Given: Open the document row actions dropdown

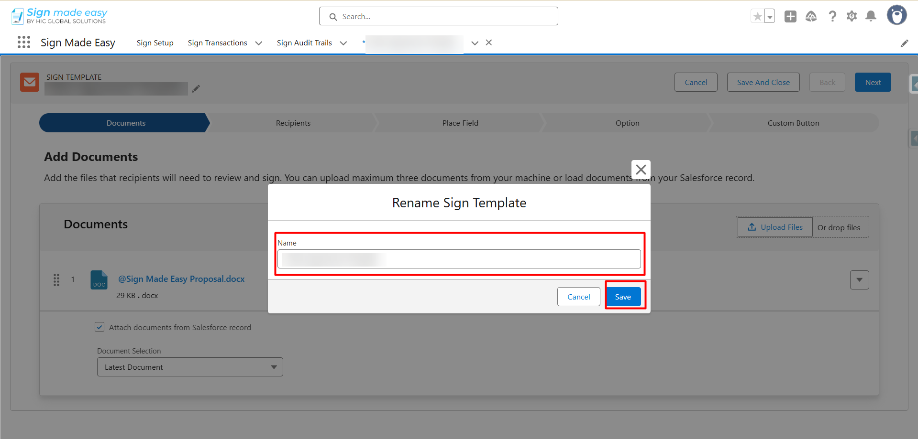Looking at the screenshot, I should 860,280.
